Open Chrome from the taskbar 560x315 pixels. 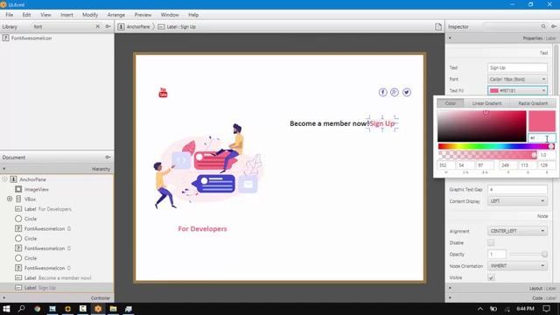(x=37, y=309)
